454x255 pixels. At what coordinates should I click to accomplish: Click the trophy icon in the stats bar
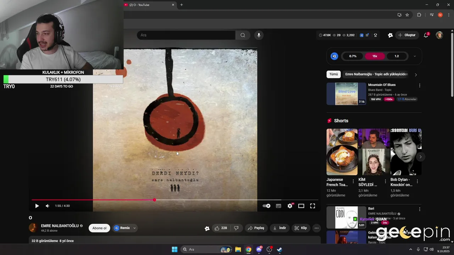click(375, 35)
